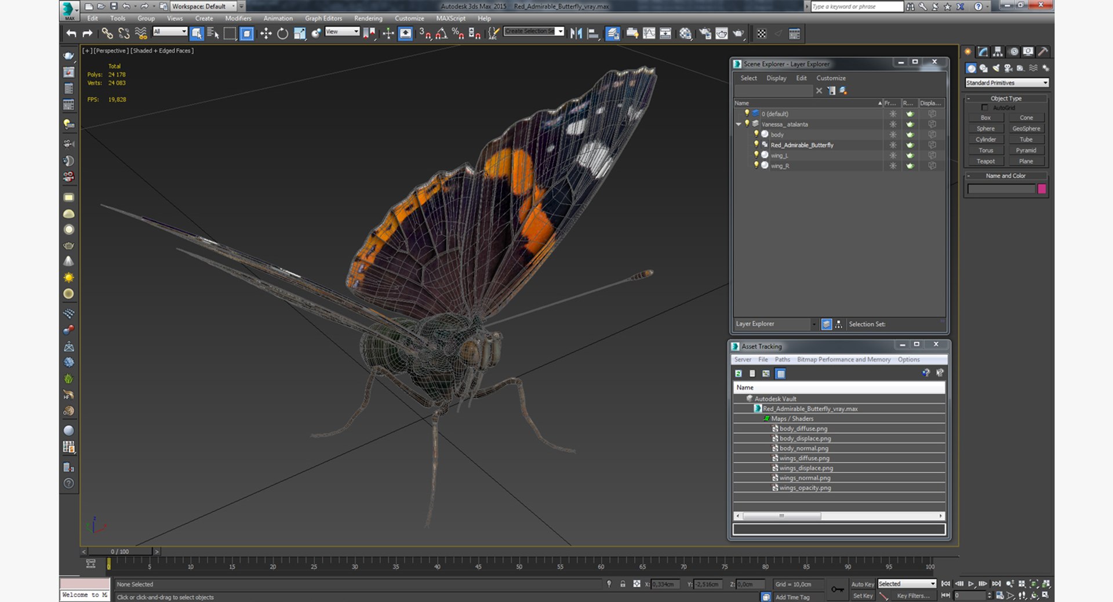1113x602 pixels.
Task: Open Select by Name dialog
Action: point(213,34)
